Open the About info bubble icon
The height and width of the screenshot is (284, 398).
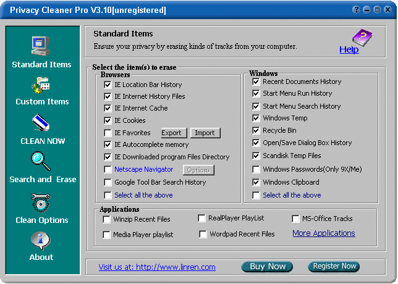(x=41, y=241)
